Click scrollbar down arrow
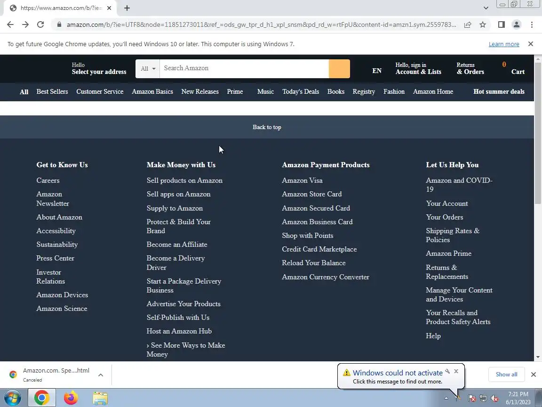542x407 pixels. pyautogui.click(x=538, y=357)
